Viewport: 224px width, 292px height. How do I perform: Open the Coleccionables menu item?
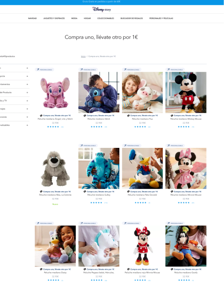click(x=106, y=18)
